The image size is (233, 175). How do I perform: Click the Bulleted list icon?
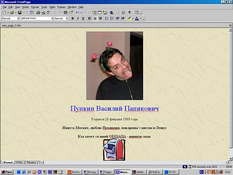(x=112, y=19)
